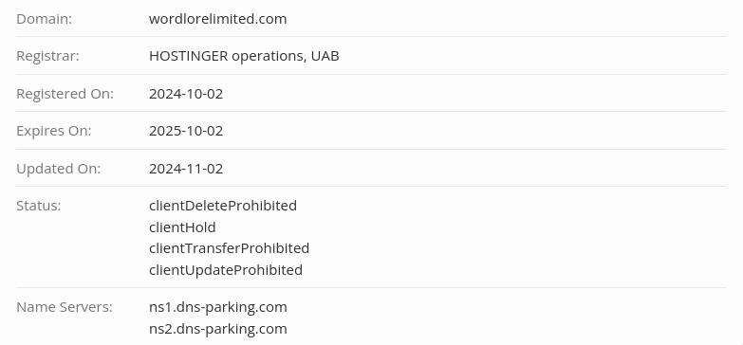Click the Name Servers: label

click(65, 307)
